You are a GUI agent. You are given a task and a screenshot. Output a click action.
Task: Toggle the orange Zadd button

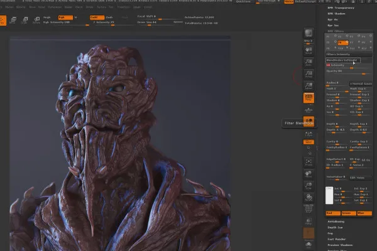[97, 18]
